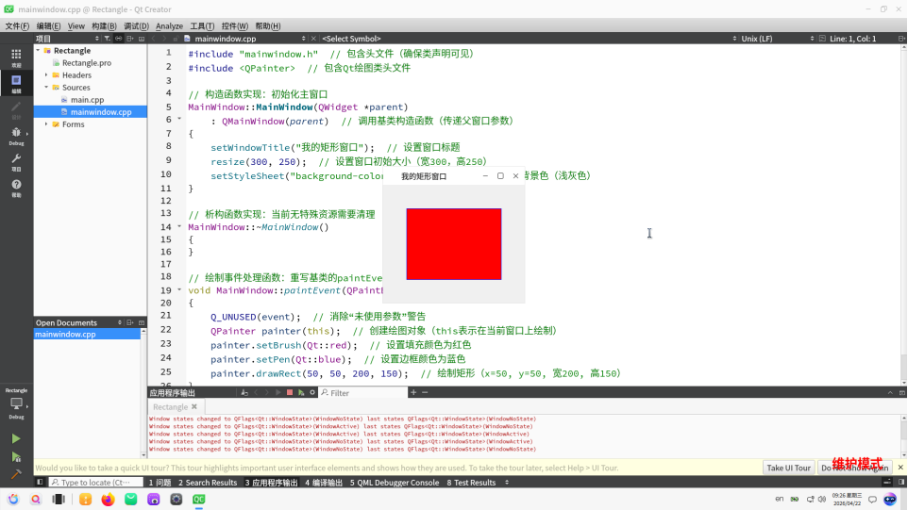This screenshot has width=908, height=510.
Task: Open the 编辑(E) menu
Action: click(48, 26)
